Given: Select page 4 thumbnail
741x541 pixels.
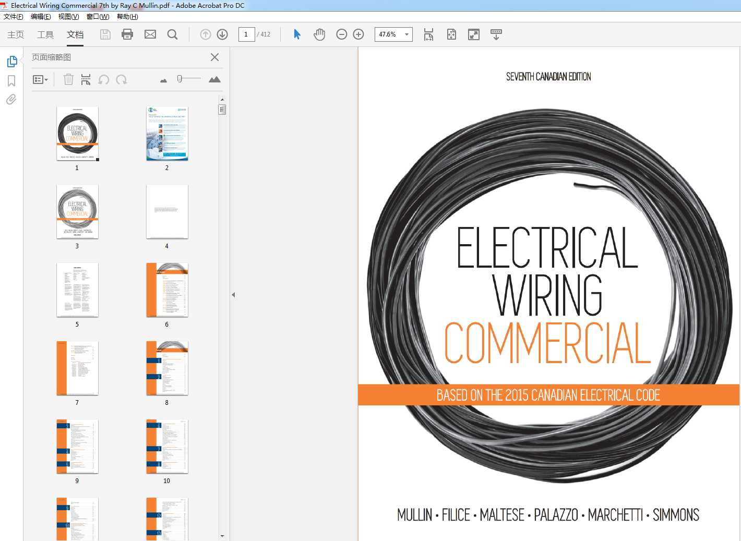Looking at the screenshot, I should tap(167, 212).
